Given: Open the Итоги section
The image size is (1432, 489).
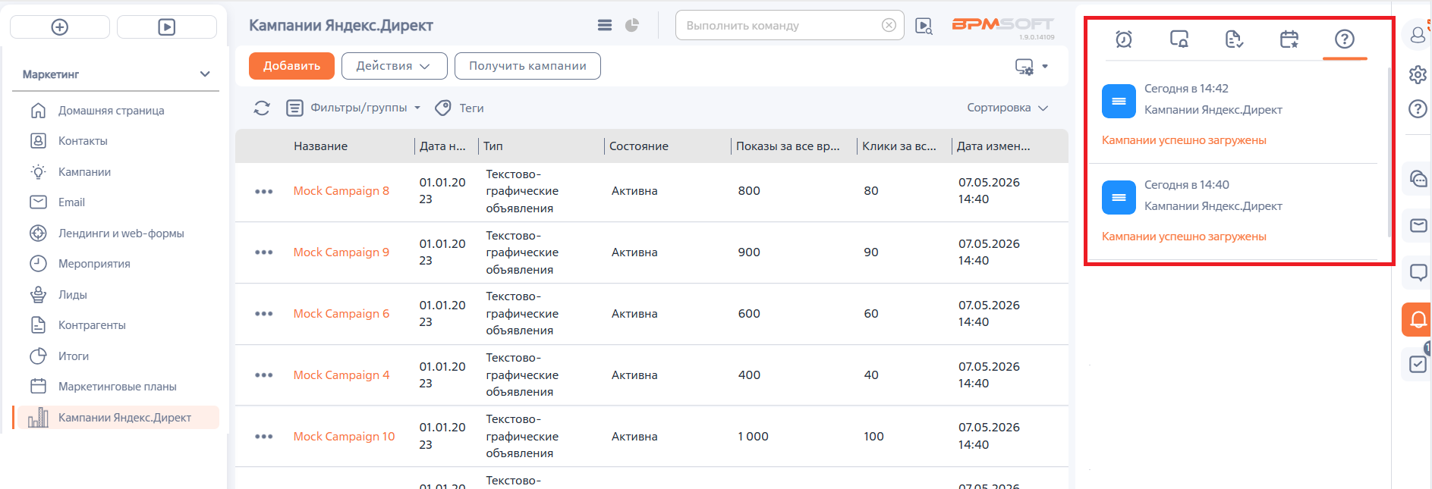Looking at the screenshot, I should [73, 356].
